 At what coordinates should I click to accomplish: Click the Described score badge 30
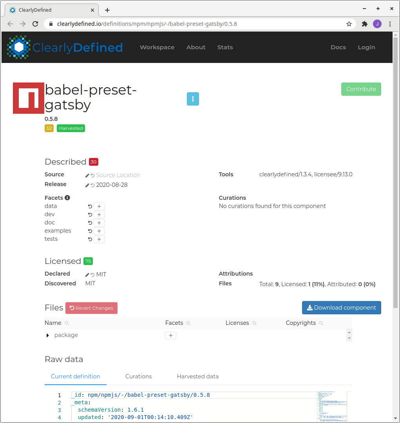(x=94, y=162)
